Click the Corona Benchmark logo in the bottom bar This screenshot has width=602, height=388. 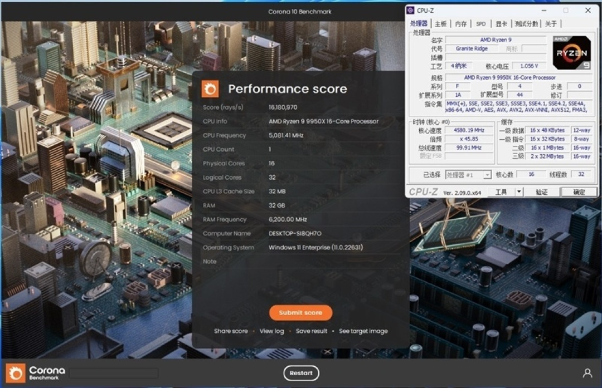coord(35,372)
